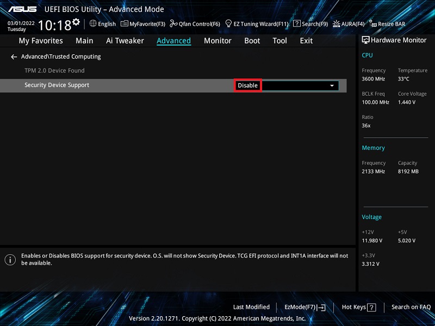
Task: Go to the Exit tab
Action: pyautogui.click(x=306, y=41)
